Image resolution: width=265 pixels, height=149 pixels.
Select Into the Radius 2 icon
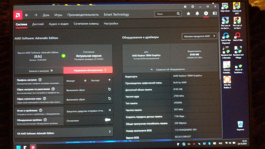[227, 82]
